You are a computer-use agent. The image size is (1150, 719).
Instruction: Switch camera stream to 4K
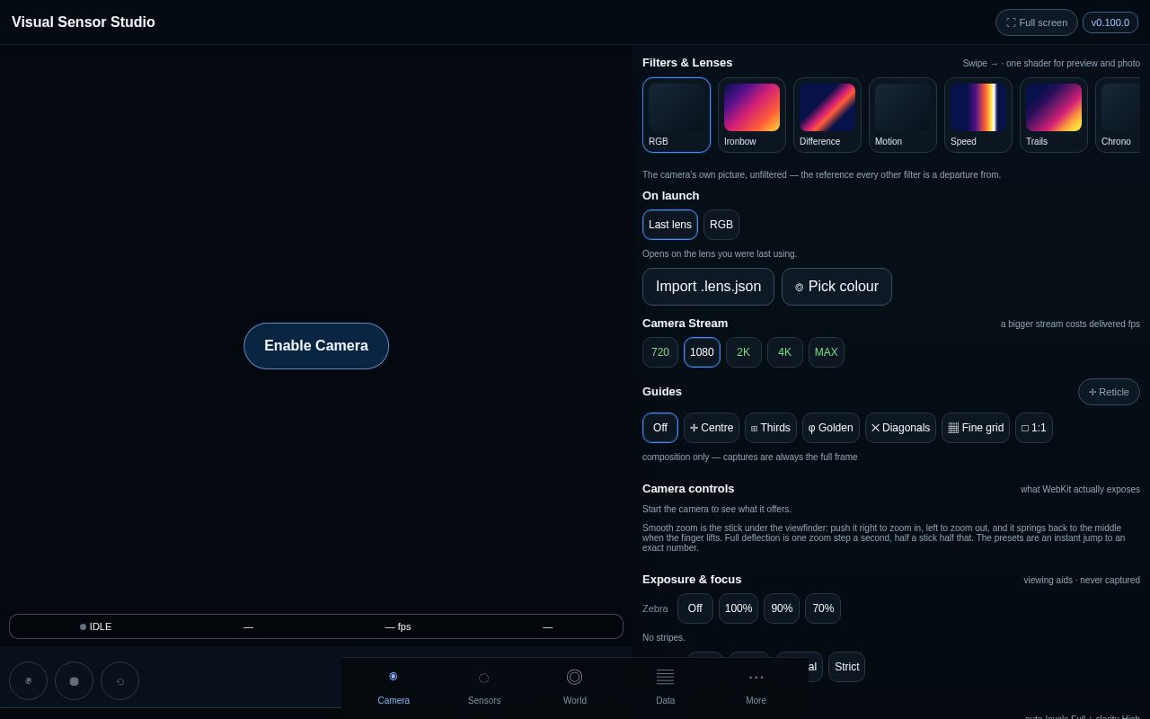coord(785,352)
